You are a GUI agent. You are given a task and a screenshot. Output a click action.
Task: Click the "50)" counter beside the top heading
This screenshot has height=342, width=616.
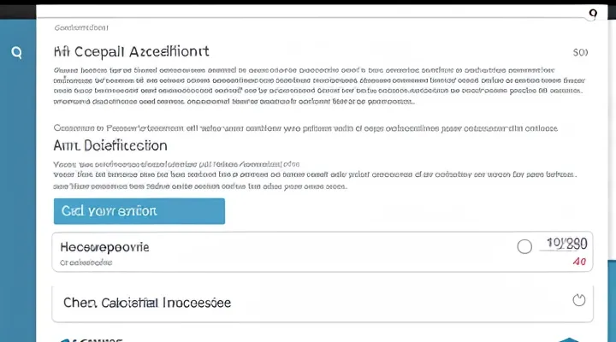click(580, 52)
